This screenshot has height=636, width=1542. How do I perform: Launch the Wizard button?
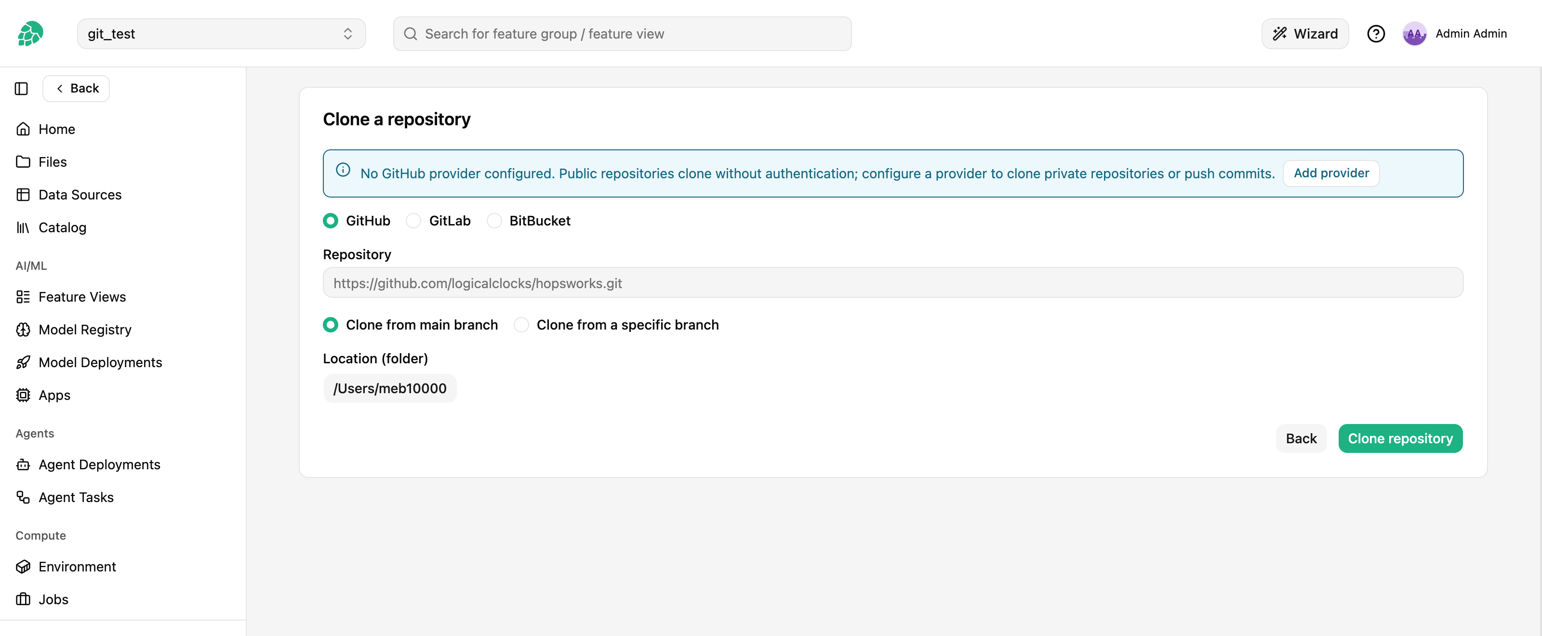1305,34
